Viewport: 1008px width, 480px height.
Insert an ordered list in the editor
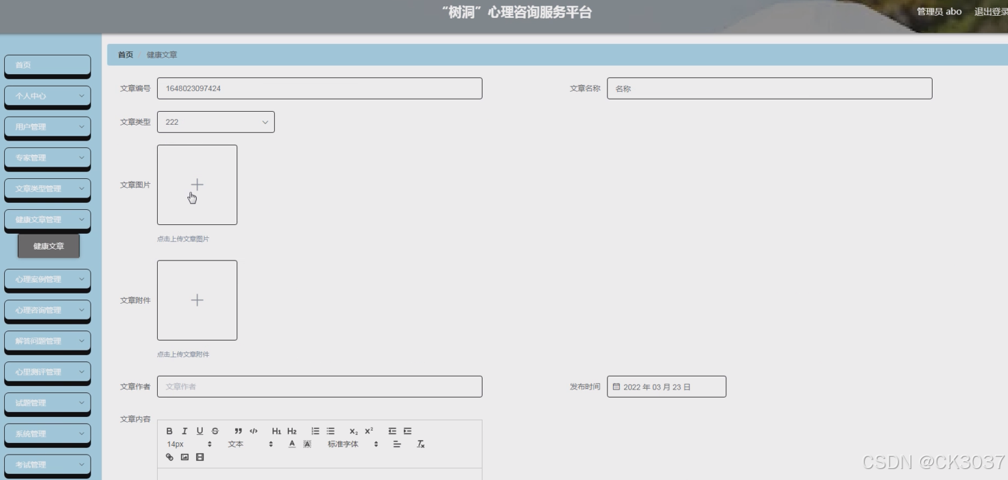pos(315,431)
